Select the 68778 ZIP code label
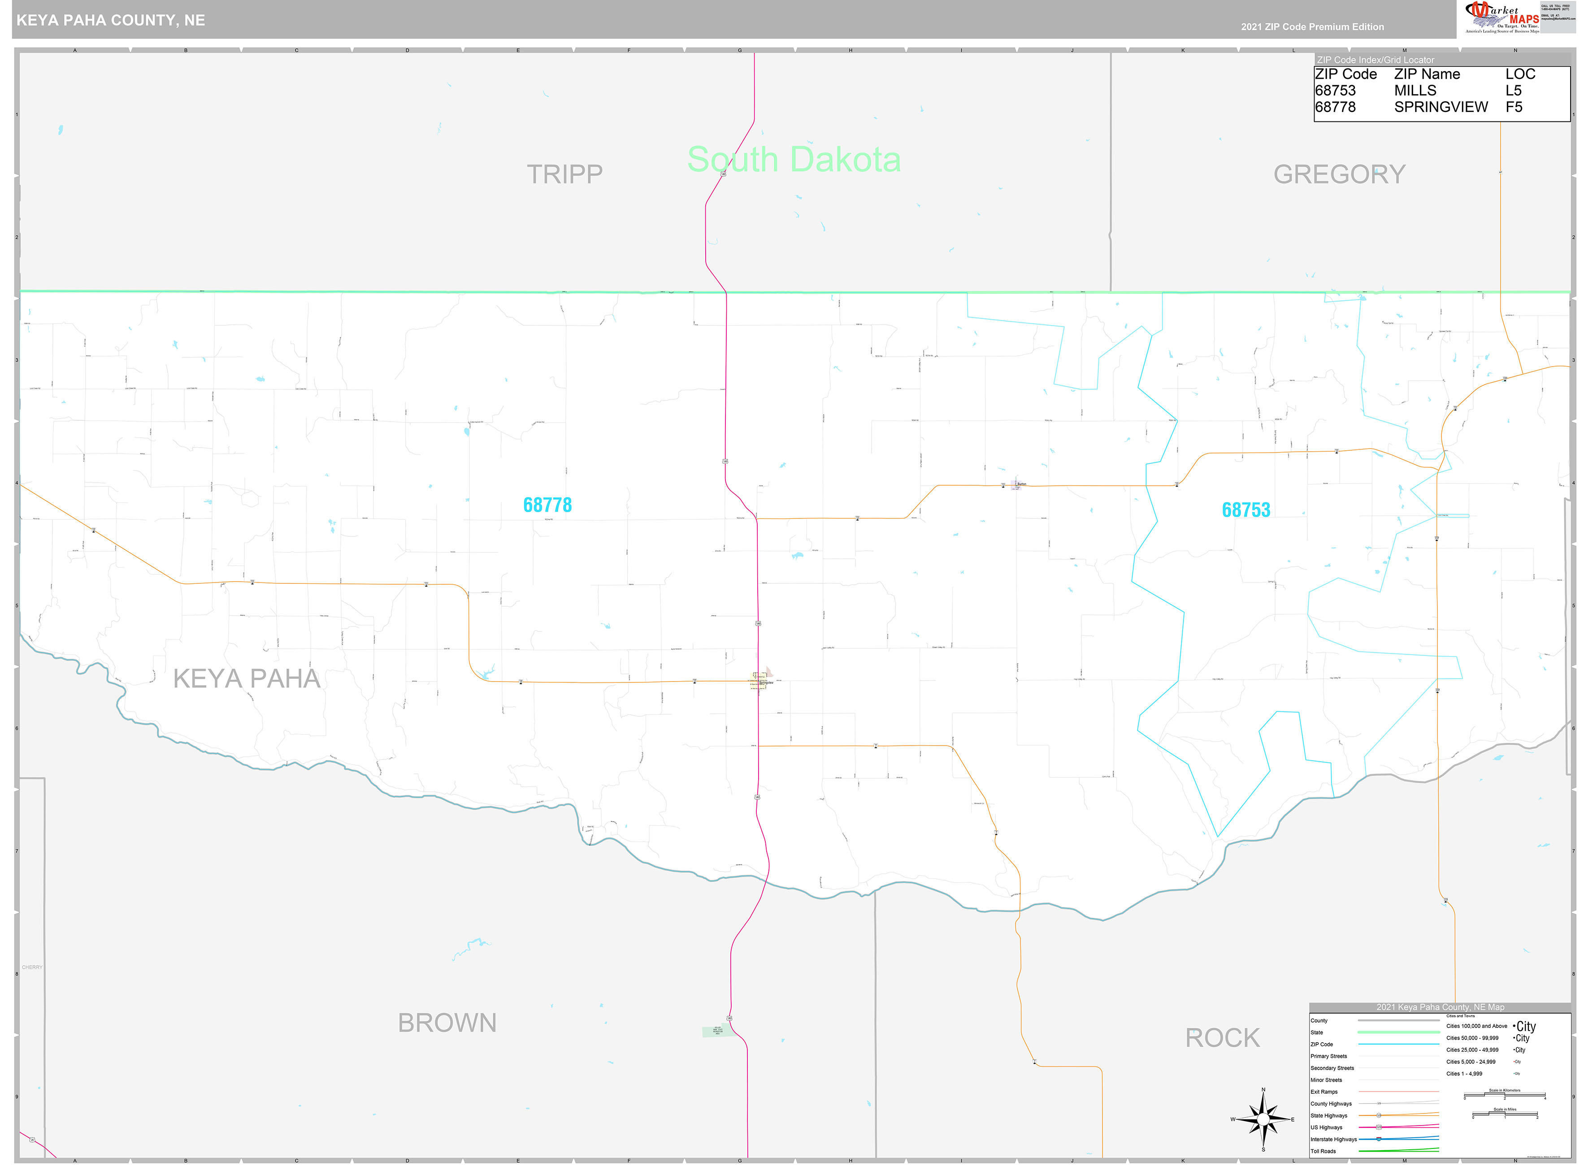The height and width of the screenshot is (1165, 1584). pyautogui.click(x=549, y=504)
